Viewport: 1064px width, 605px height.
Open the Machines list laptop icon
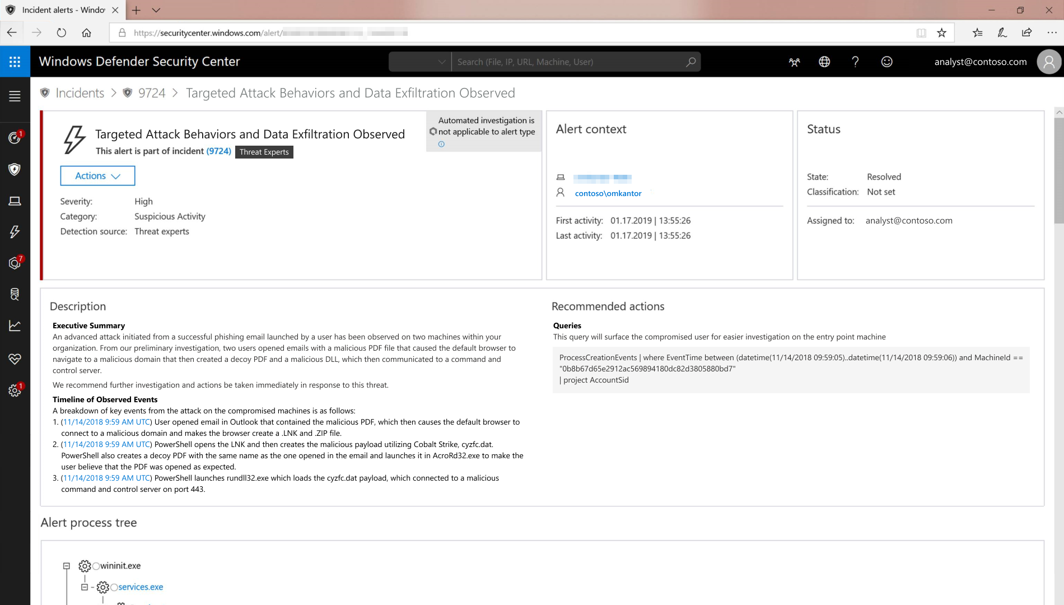coord(15,201)
